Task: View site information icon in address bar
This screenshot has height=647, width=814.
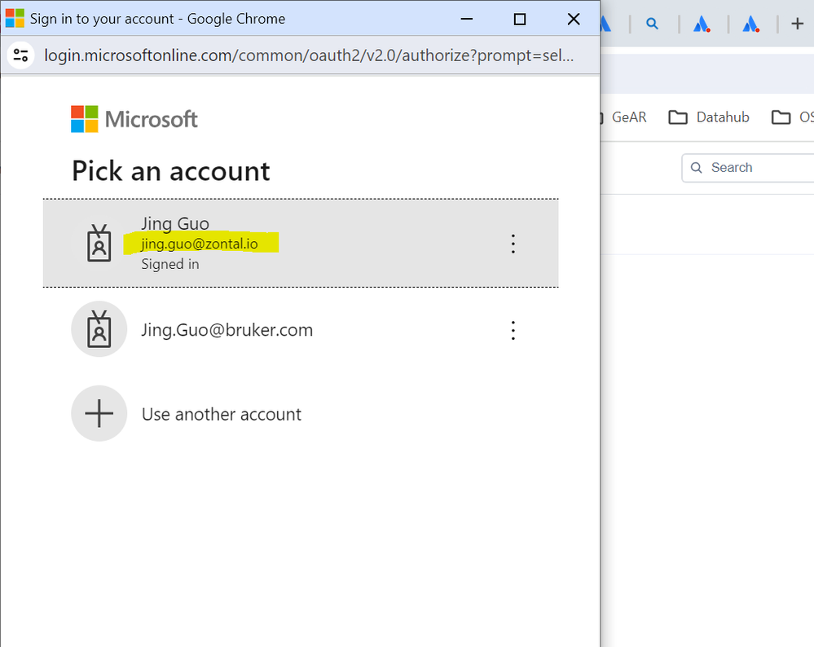Action: [x=20, y=55]
